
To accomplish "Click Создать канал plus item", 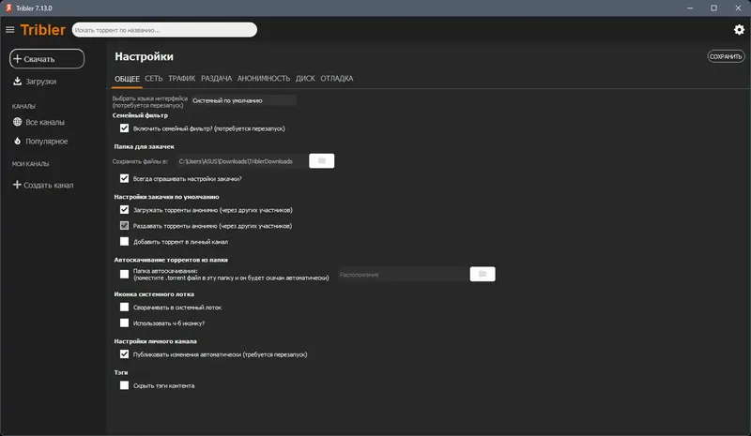I will tap(43, 185).
